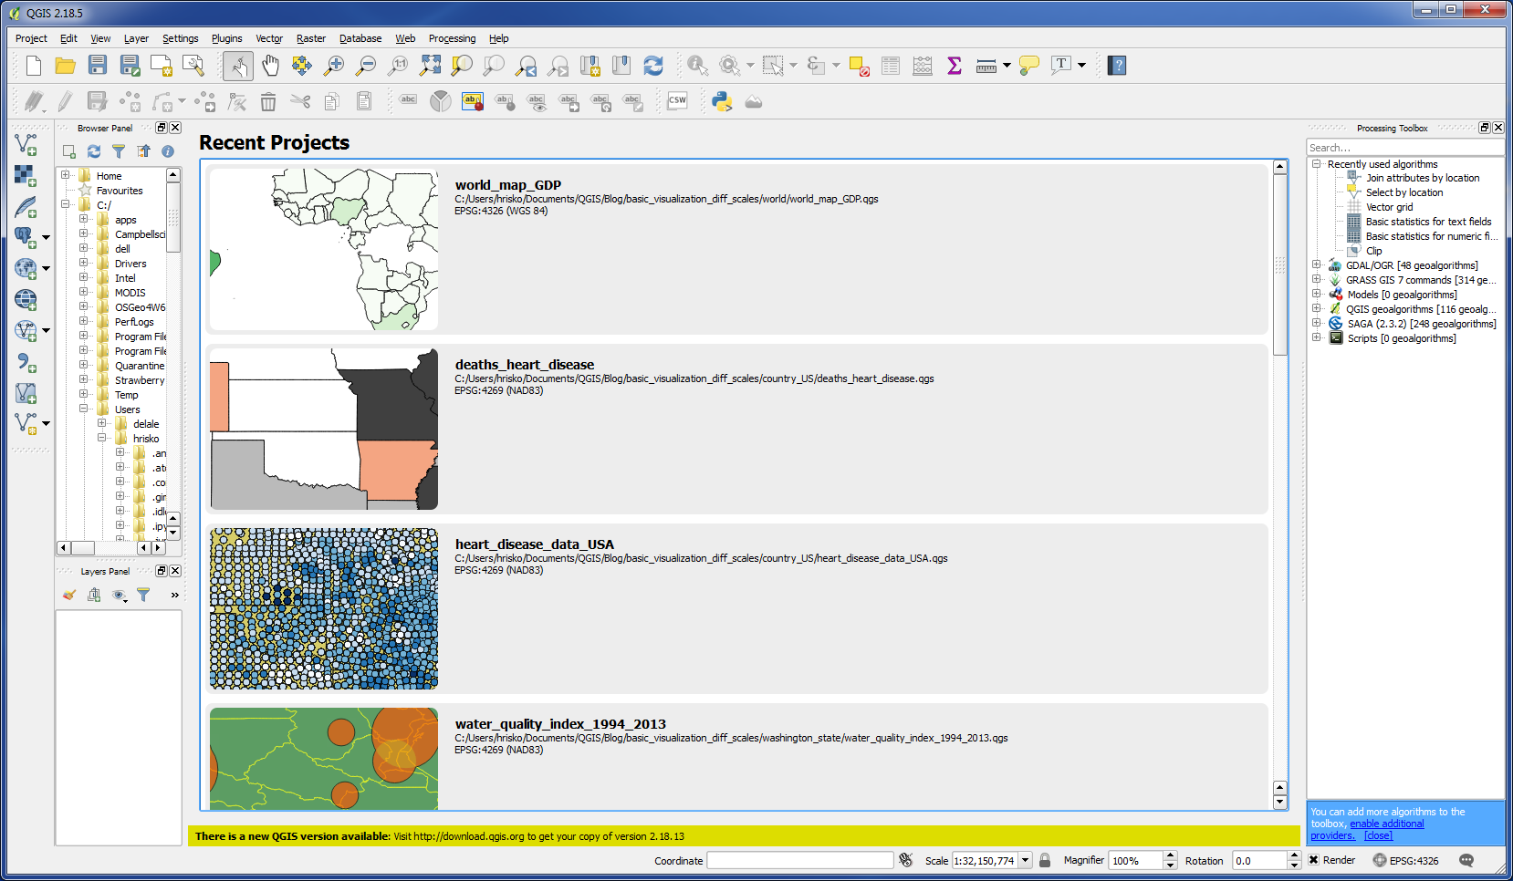Click the New project icon
This screenshot has width=1513, height=881.
point(34,66)
